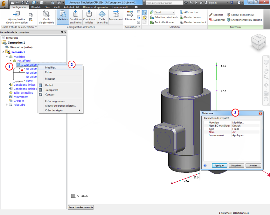The image size is (270, 215).
Task: Choose Créer un groupe... in context menu
Action: pyautogui.click(x=60, y=101)
